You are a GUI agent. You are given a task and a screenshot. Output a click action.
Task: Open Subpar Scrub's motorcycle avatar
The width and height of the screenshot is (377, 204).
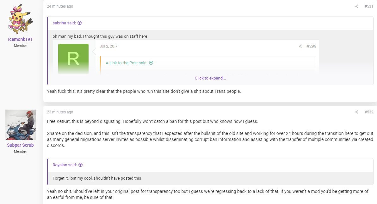pyautogui.click(x=21, y=125)
